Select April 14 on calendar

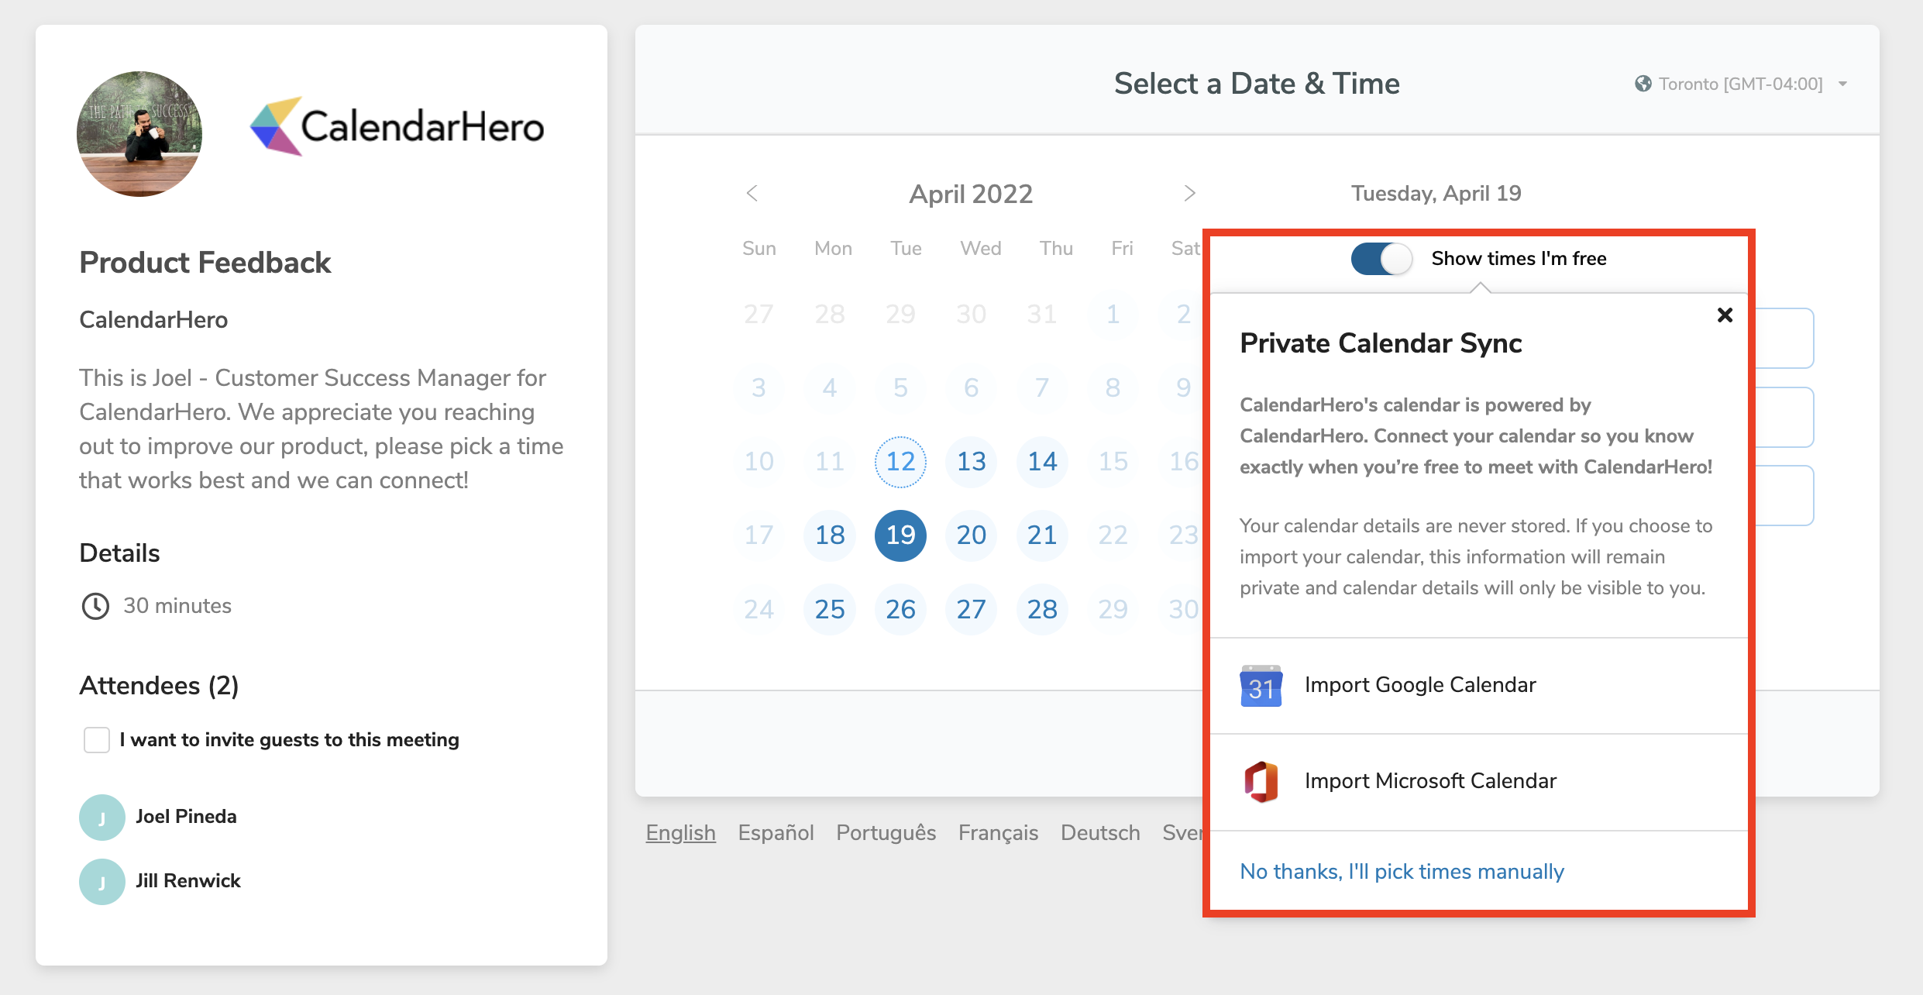click(x=1042, y=462)
